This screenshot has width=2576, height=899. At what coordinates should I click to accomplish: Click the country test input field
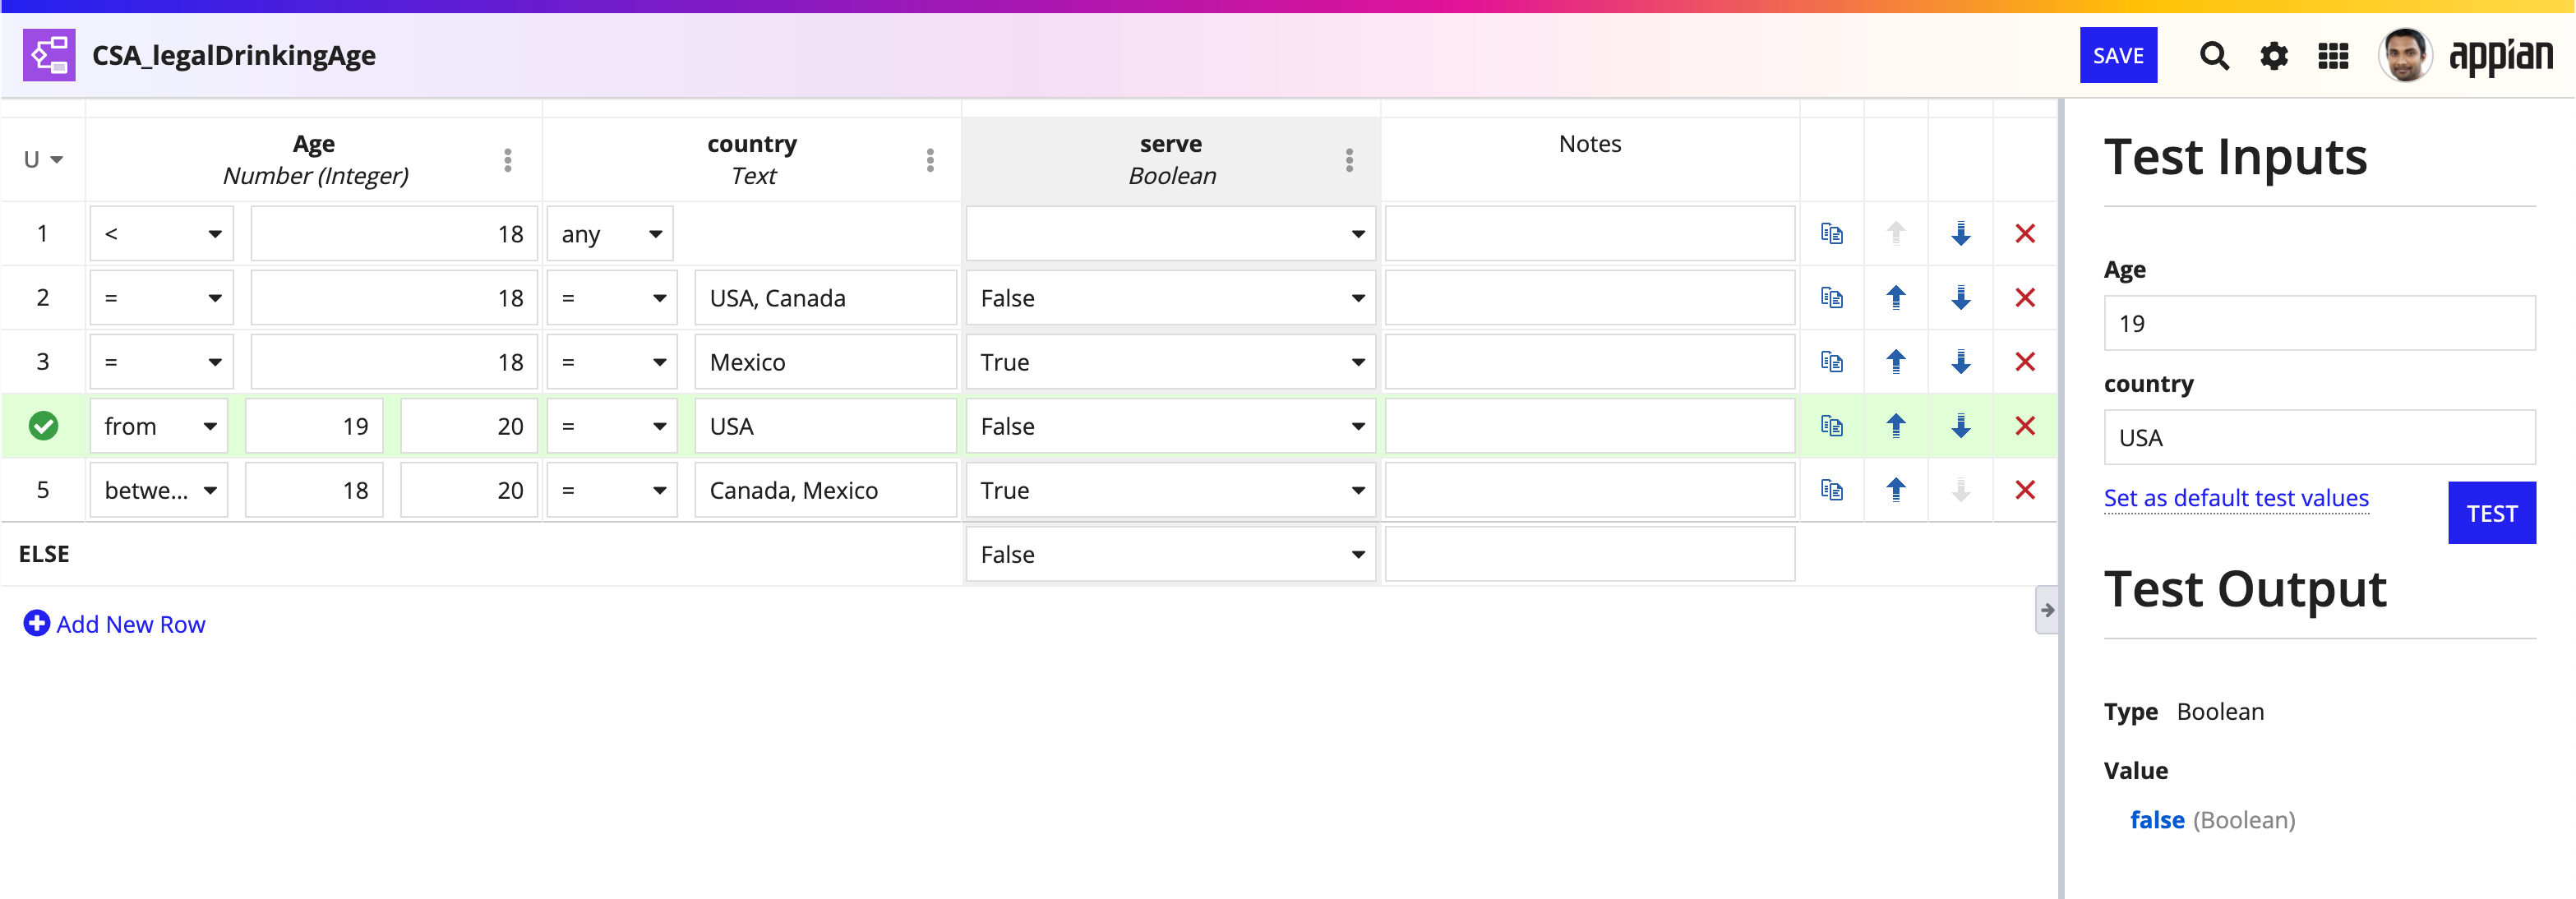[x=2319, y=437]
